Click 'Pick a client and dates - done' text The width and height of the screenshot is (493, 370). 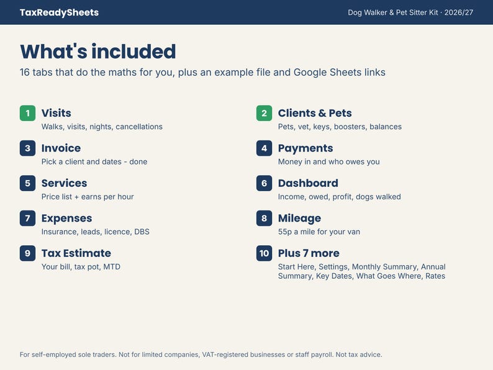coord(94,161)
